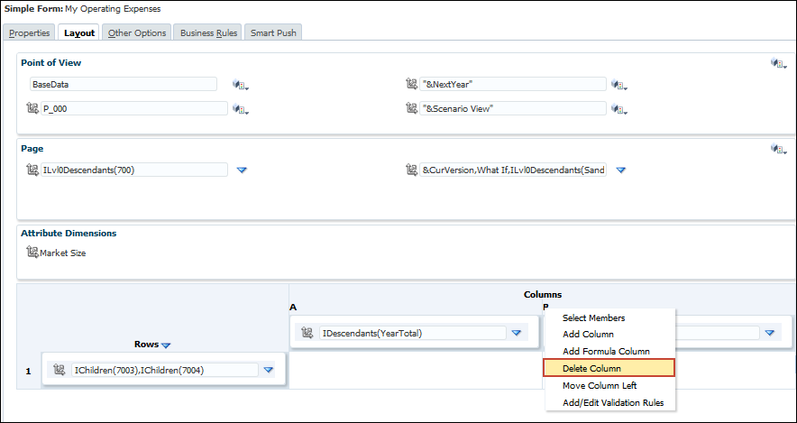Go to the Business Rules tab
Viewport: 797px width, 423px height.
coord(208,32)
